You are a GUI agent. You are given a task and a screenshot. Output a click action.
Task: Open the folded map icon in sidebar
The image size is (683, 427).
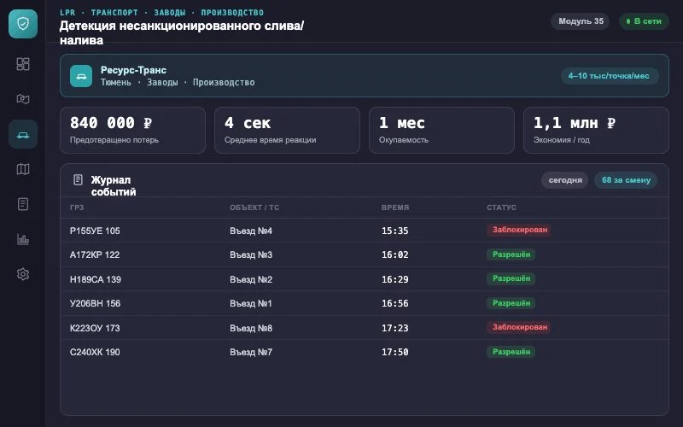click(x=23, y=169)
